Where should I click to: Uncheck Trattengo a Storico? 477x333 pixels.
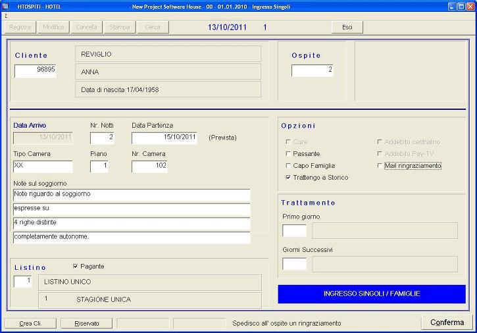point(288,177)
